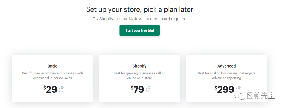Click the USD label beside $299
This screenshot has height=108, width=284.
pos(238,88)
